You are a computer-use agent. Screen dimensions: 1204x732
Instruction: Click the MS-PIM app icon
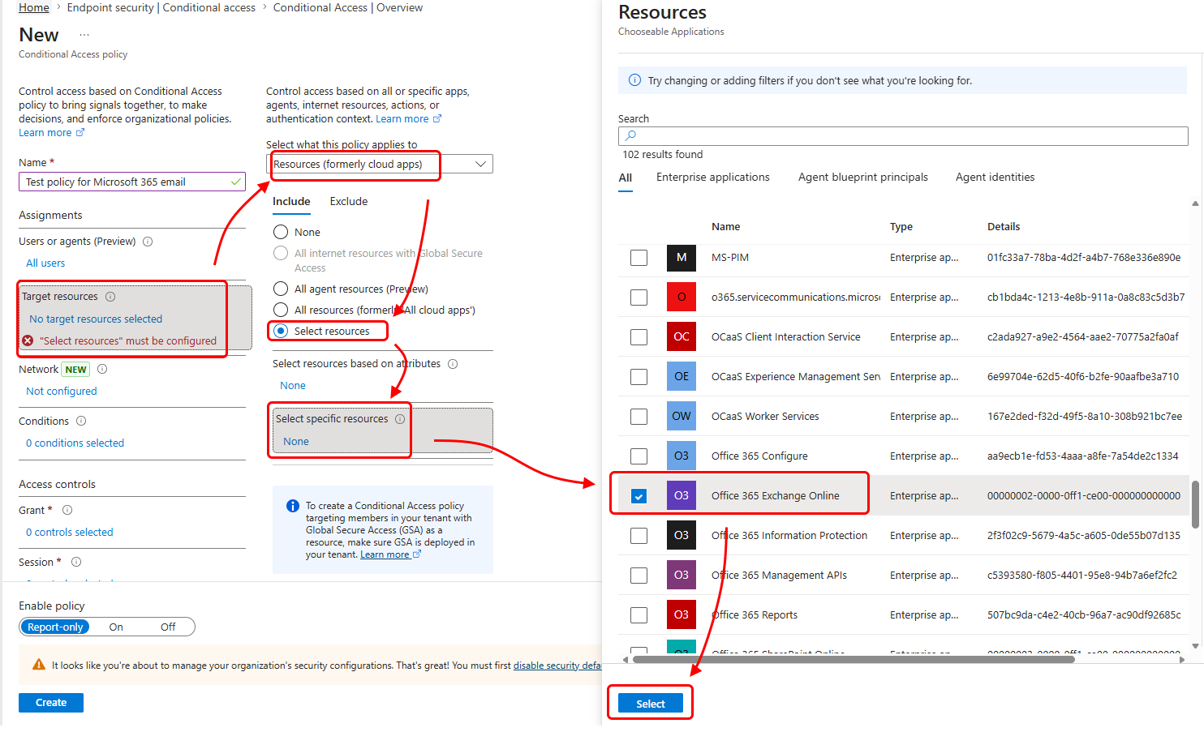pyautogui.click(x=682, y=257)
